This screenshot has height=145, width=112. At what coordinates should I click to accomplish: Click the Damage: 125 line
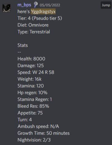pyautogui.click(x=31, y=65)
